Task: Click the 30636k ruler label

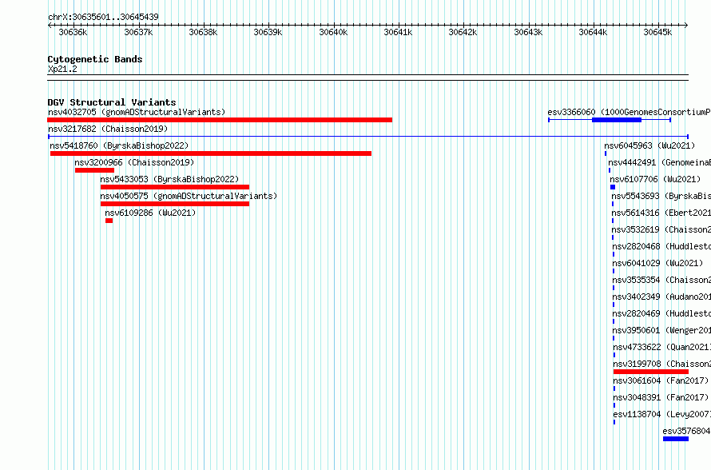Action: [73, 32]
